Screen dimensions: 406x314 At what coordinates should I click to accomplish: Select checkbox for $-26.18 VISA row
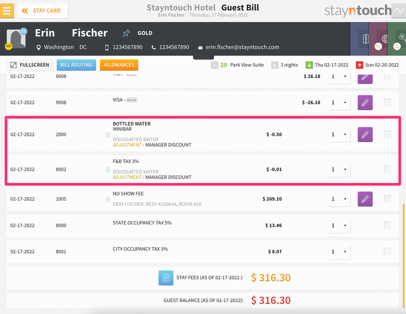[x=387, y=102]
